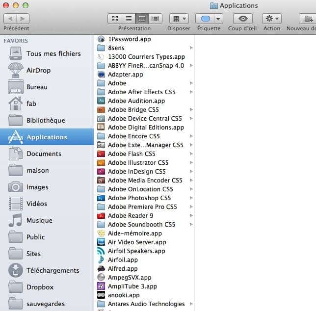The width and height of the screenshot is (316, 311).
Task: Select Adobe Digital Editions.app
Action: pyautogui.click(x=144, y=128)
